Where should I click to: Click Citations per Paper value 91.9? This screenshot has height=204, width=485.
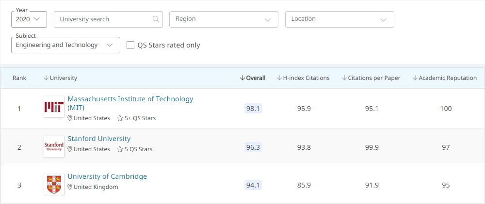click(x=372, y=185)
